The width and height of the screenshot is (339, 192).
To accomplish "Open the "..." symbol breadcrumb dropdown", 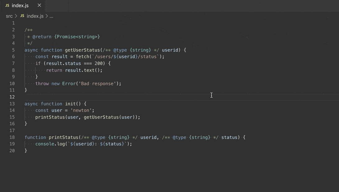I will click(x=51, y=16).
